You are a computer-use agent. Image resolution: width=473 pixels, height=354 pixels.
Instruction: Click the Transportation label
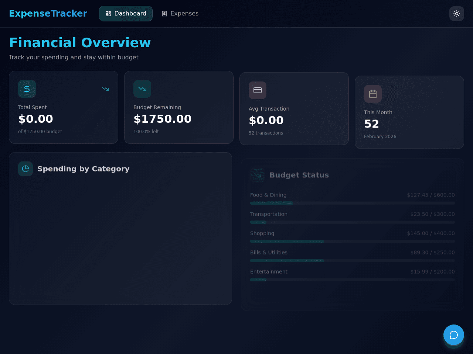(269, 214)
